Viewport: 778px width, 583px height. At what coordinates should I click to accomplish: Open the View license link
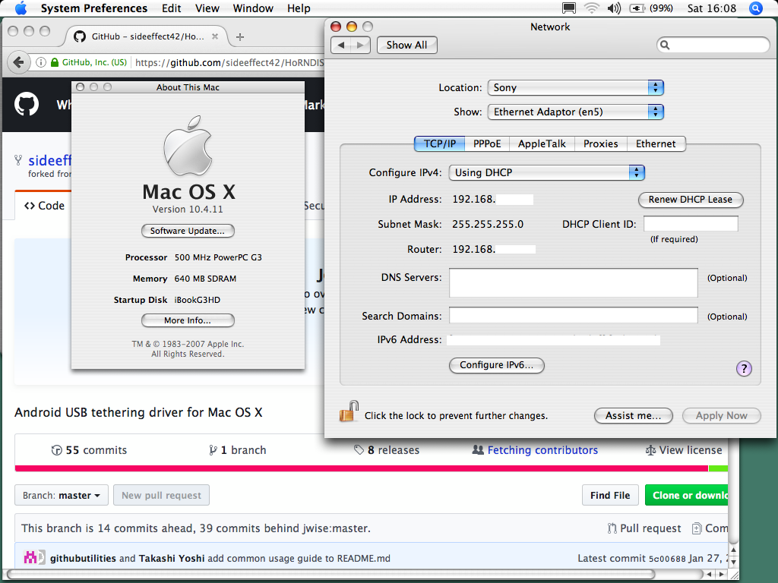click(684, 450)
